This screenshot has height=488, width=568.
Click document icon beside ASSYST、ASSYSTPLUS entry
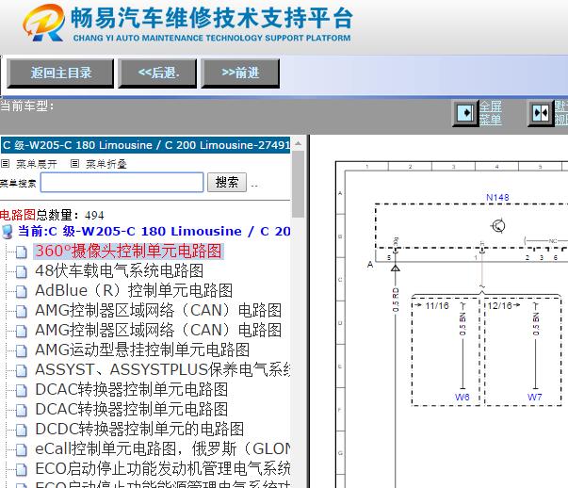coord(22,370)
